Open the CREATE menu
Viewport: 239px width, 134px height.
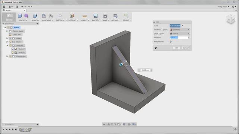(23, 20)
